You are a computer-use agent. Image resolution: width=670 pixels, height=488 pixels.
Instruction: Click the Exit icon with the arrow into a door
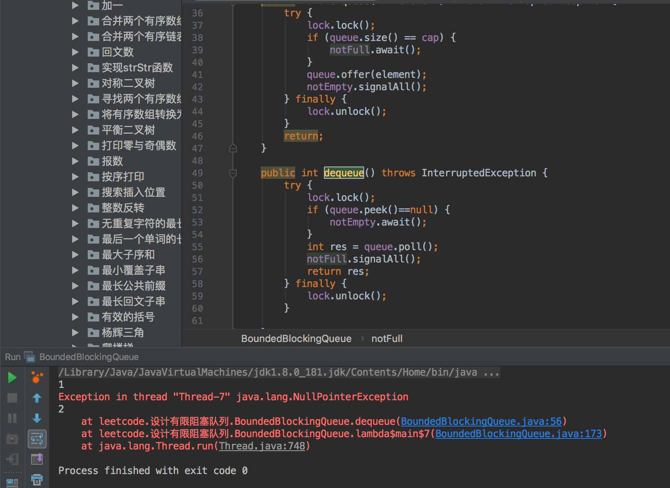point(12,459)
